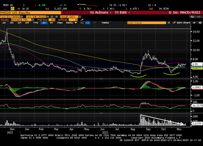Open the start date calendar picker

point(22,17)
